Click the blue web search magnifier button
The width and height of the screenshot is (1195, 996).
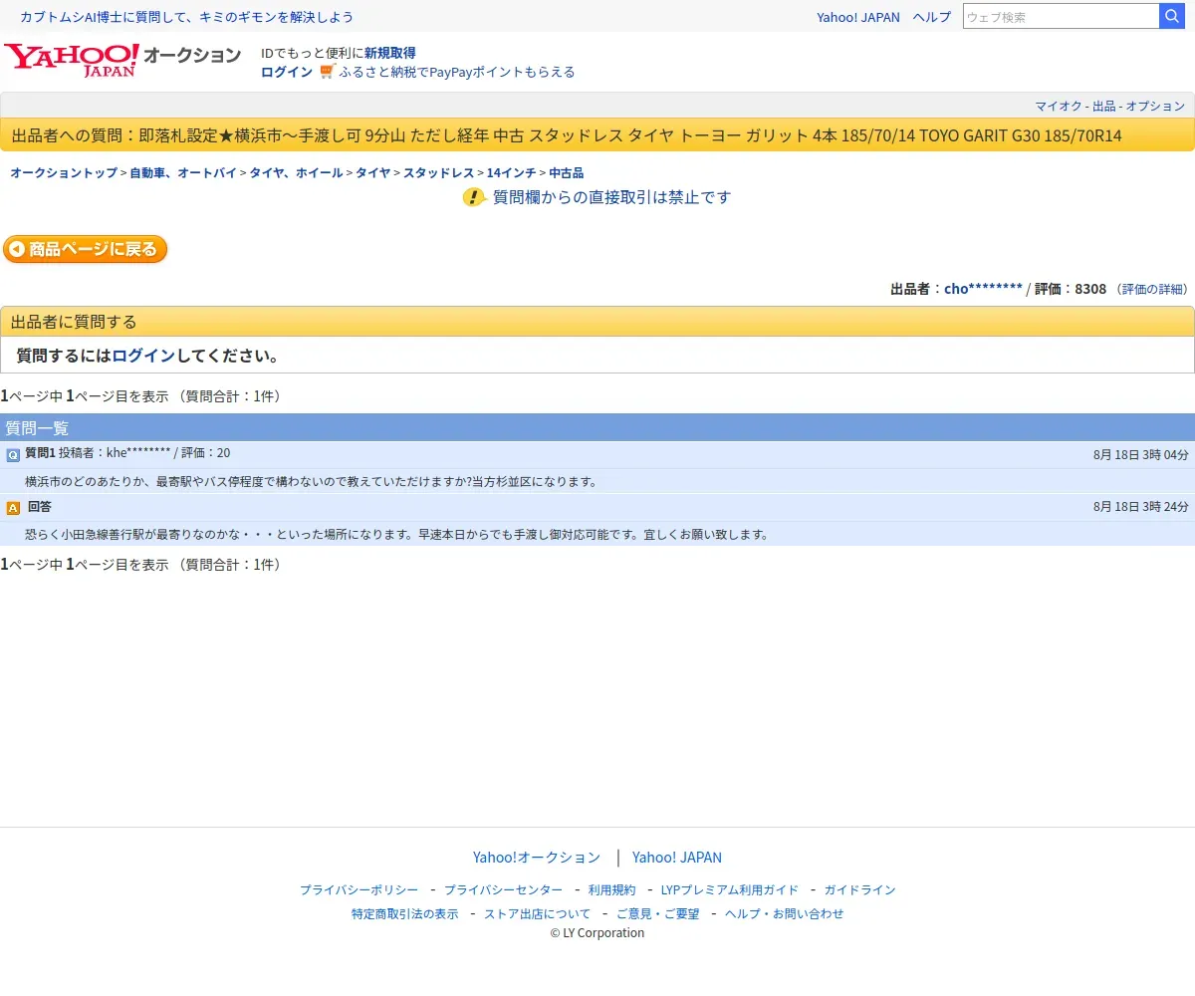pos(1172,16)
